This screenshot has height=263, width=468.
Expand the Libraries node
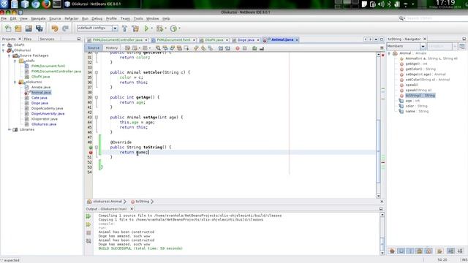10,129
